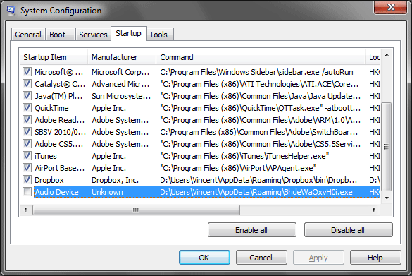Click the Enable all button

point(251,230)
